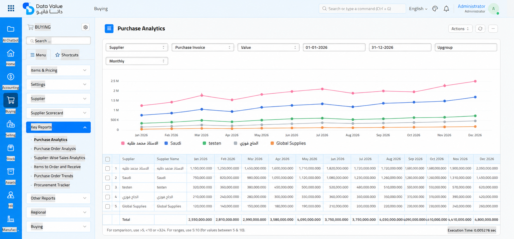
Task: Toggle the pink legend swatch series
Action: [123, 143]
